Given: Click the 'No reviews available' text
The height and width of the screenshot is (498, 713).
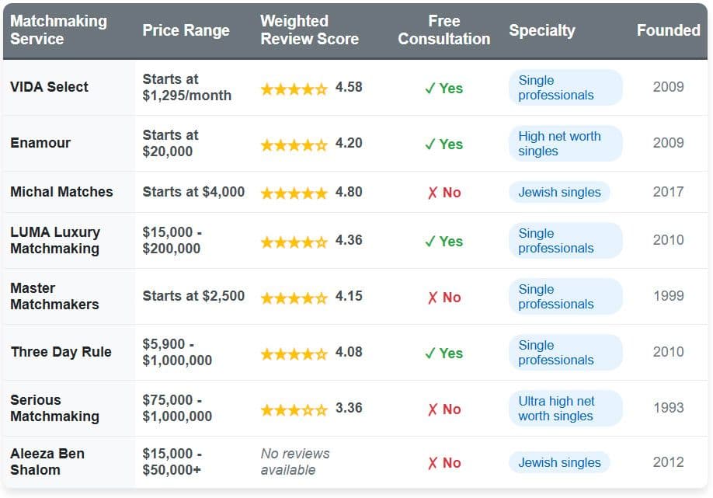Looking at the screenshot, I should [295, 461].
